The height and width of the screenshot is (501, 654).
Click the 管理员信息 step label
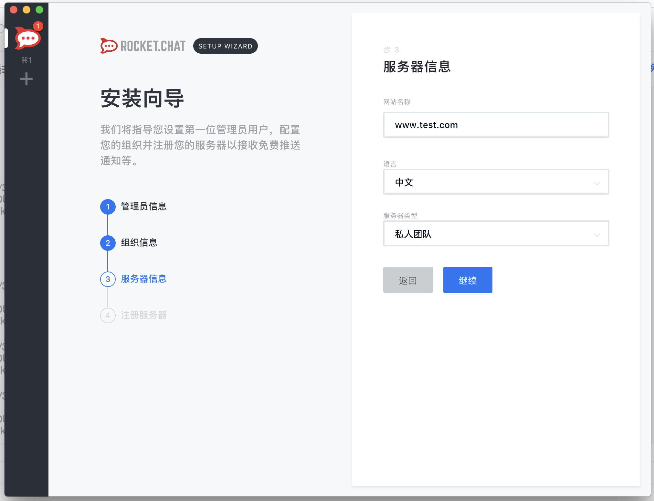144,207
